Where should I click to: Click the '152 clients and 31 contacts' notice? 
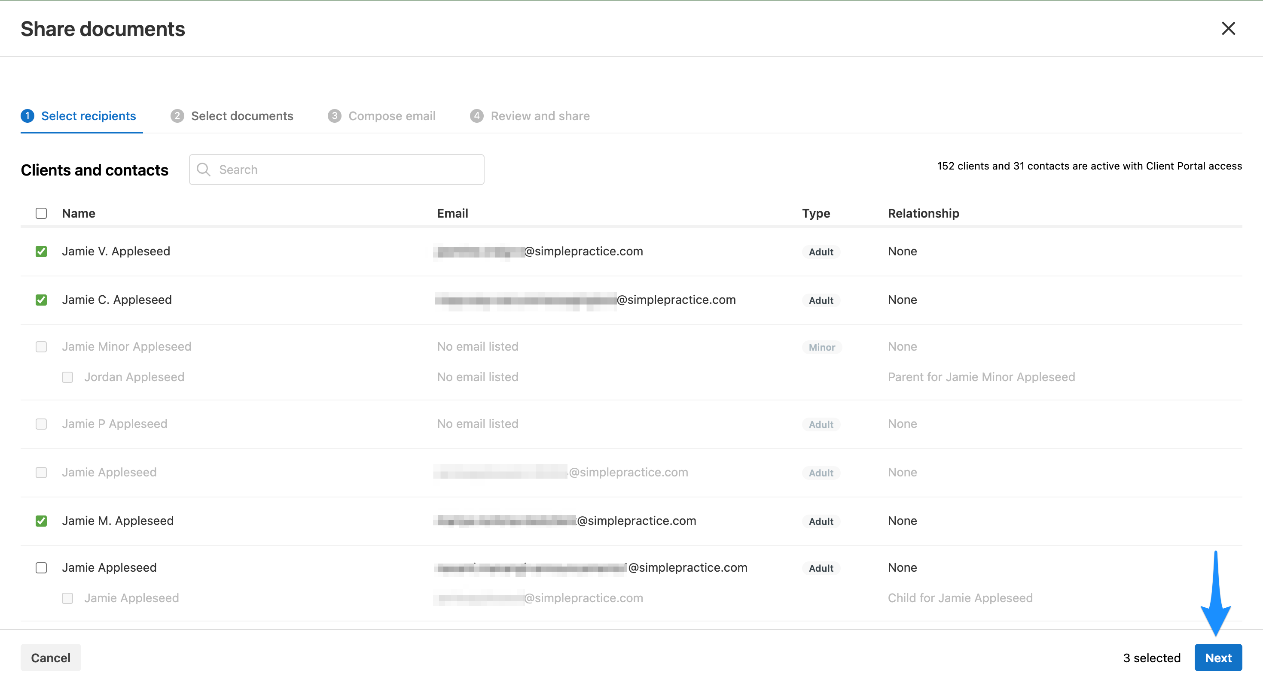point(1089,166)
